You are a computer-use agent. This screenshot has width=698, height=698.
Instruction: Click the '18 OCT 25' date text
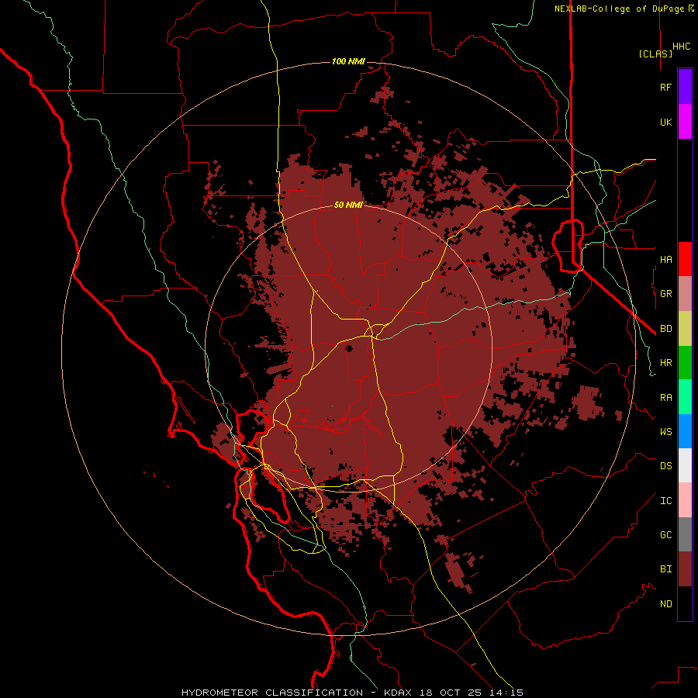451,693
